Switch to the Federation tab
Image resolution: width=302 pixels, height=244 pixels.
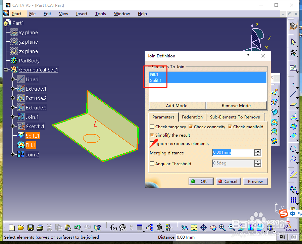192,117
